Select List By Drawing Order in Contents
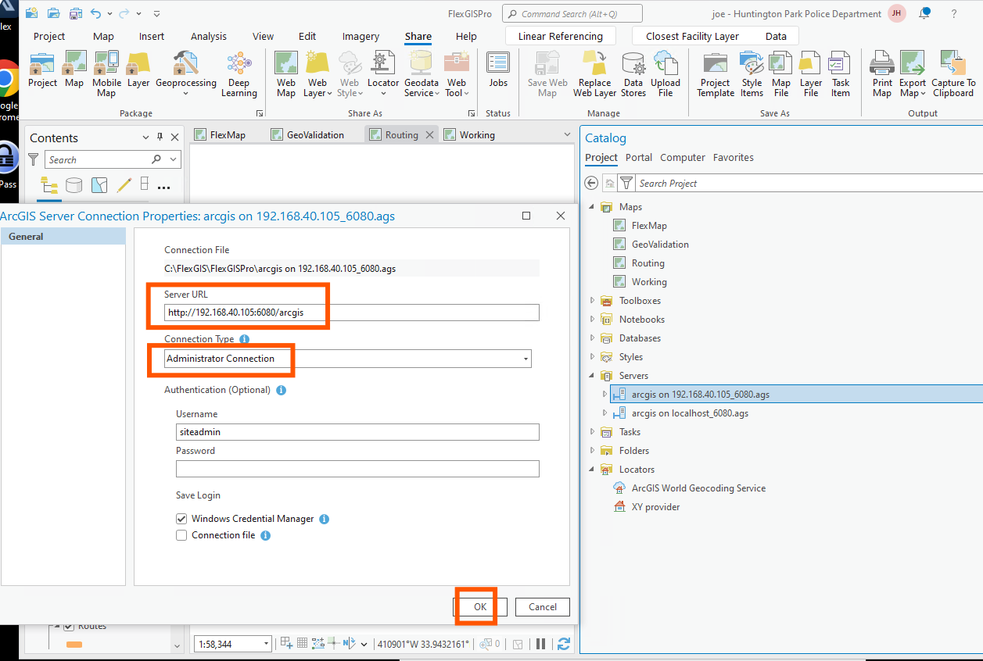This screenshot has height=661, width=983. (48, 185)
